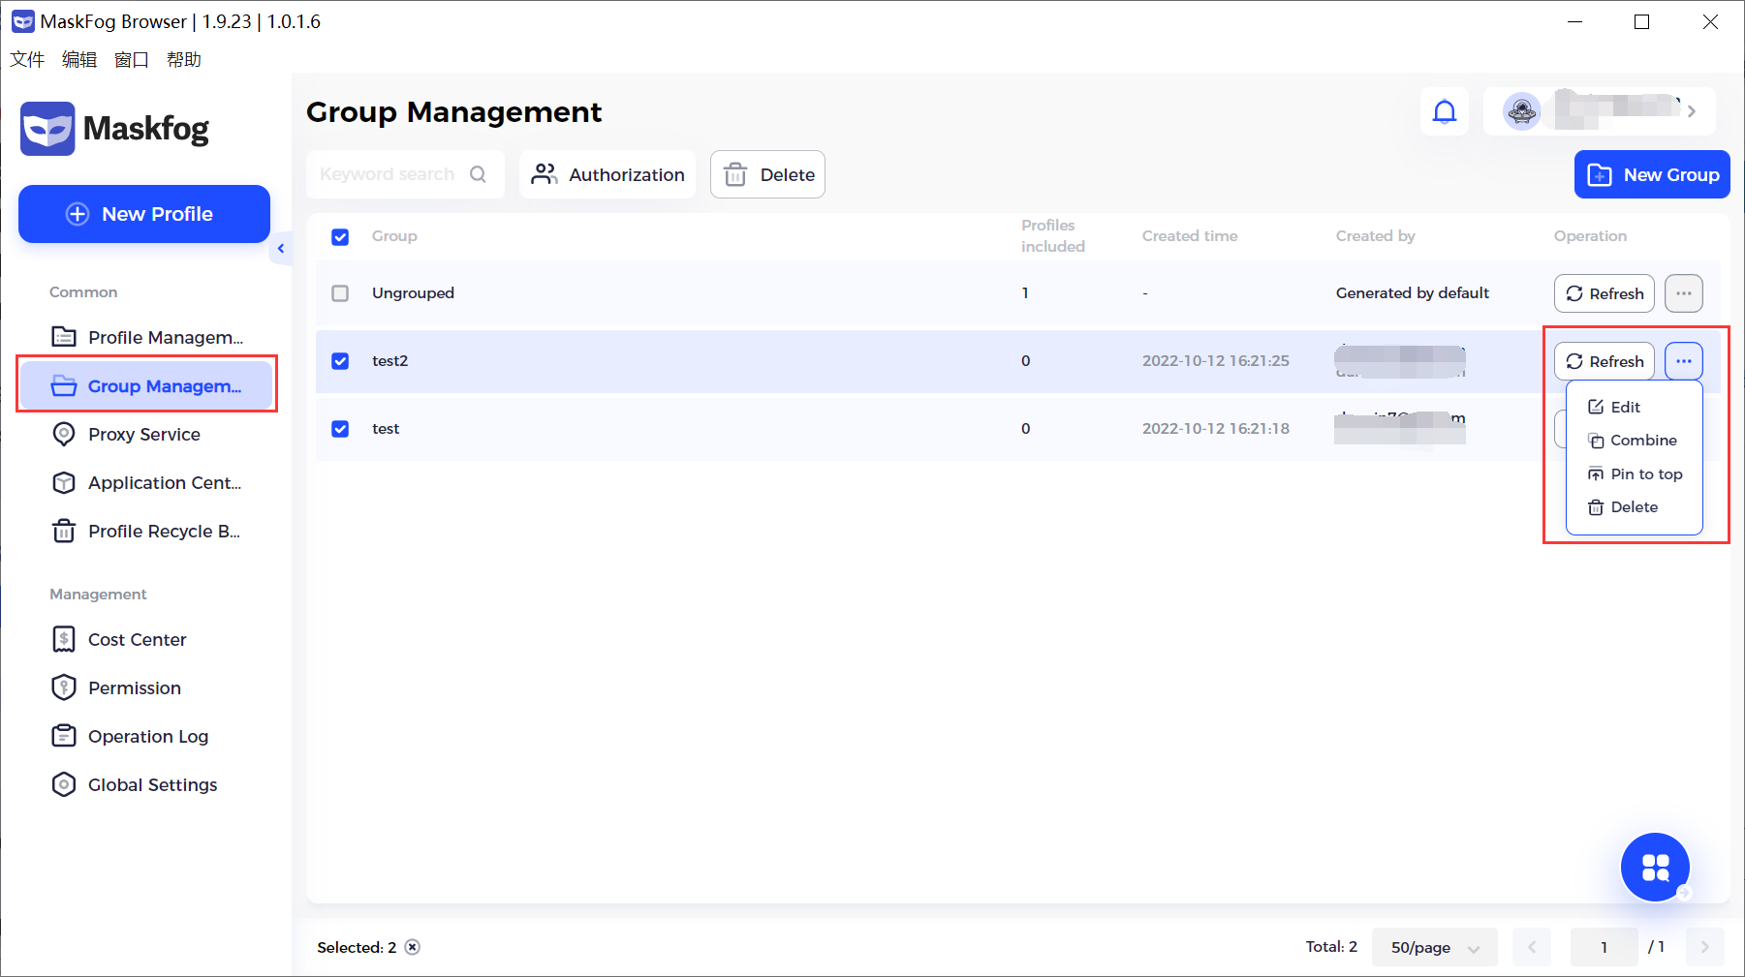Go to next page arrow
The image size is (1745, 977).
pos(1704,947)
